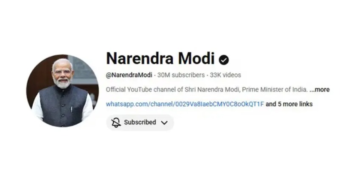Show the 'and 5 more links' list

click(289, 104)
